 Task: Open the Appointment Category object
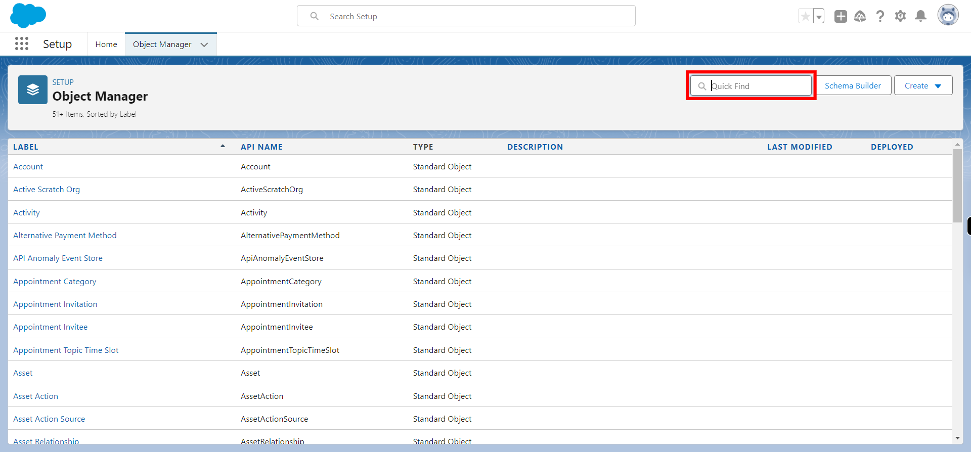click(x=55, y=281)
